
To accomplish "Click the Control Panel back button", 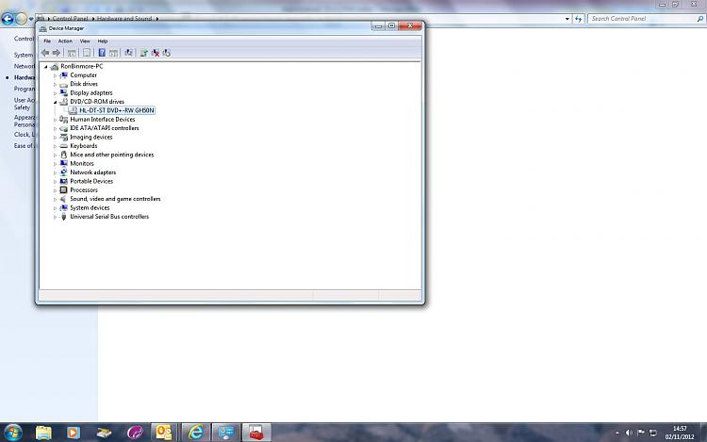I will click(x=8, y=19).
